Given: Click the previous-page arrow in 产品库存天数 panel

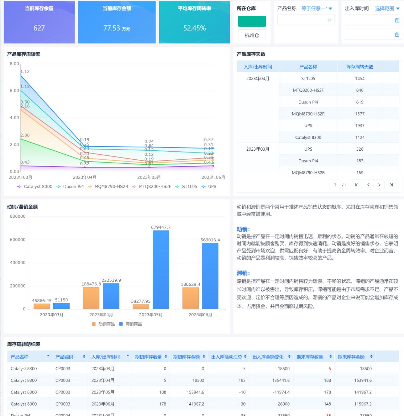Looking at the screenshot, I should pyautogui.click(x=368, y=184).
